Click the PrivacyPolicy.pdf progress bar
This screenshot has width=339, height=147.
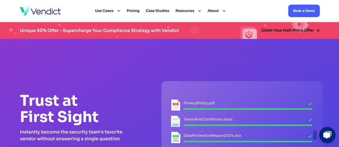point(248,109)
